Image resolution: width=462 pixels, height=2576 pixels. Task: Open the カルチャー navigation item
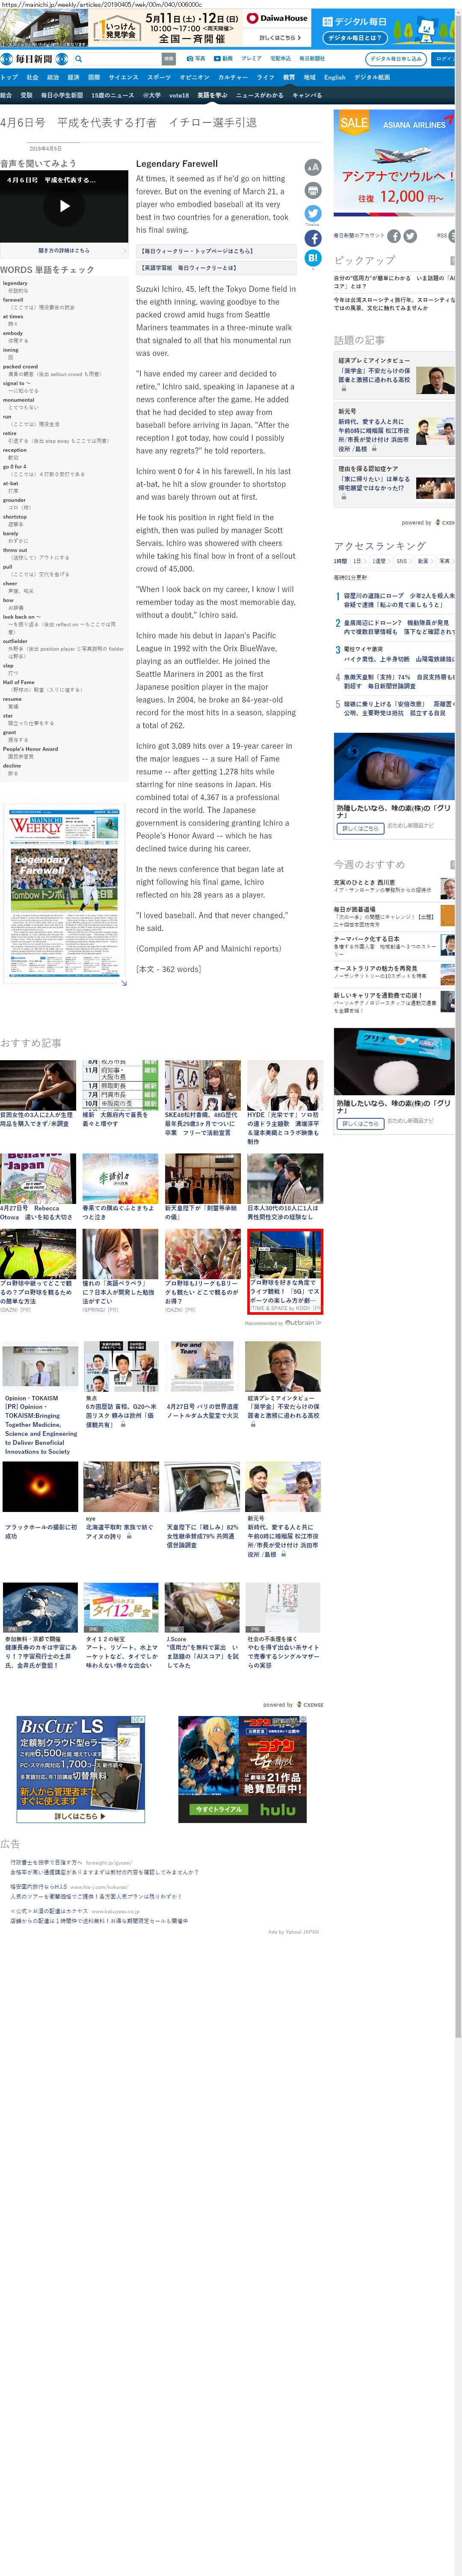(233, 77)
